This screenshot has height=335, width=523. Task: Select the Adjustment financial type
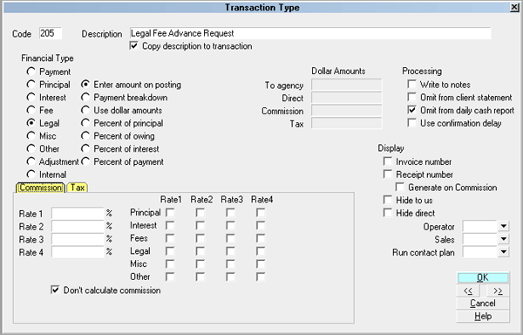[x=31, y=161]
